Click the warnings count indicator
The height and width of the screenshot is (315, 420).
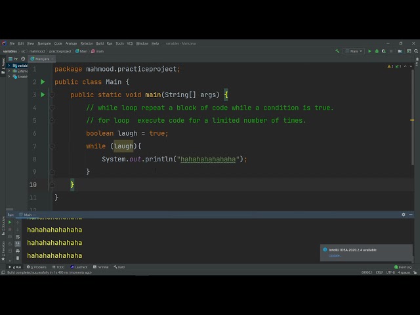[390, 66]
